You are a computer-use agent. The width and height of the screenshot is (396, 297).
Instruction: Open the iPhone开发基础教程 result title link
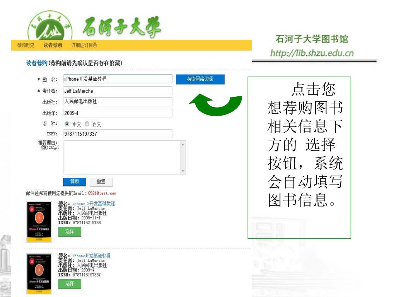[91, 256]
